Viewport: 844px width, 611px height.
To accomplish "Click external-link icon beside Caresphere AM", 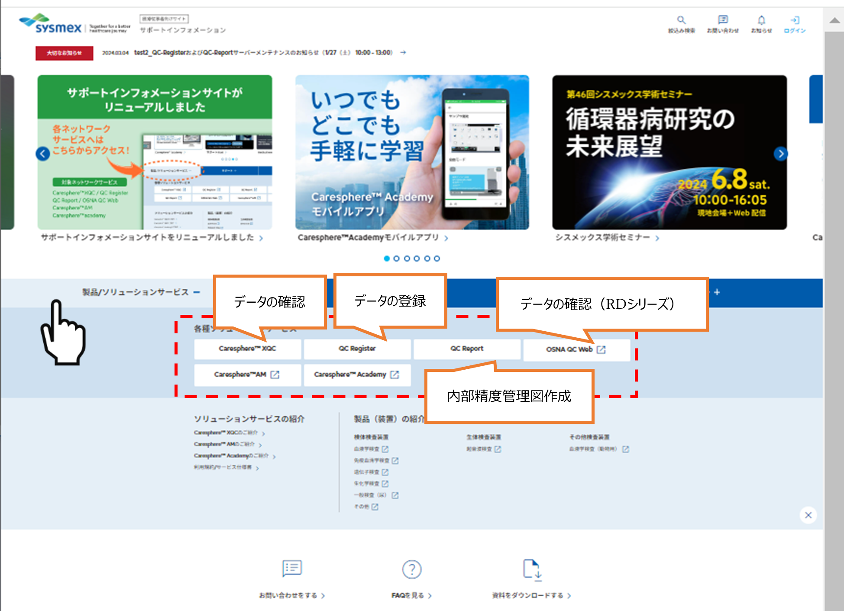I will [x=275, y=374].
